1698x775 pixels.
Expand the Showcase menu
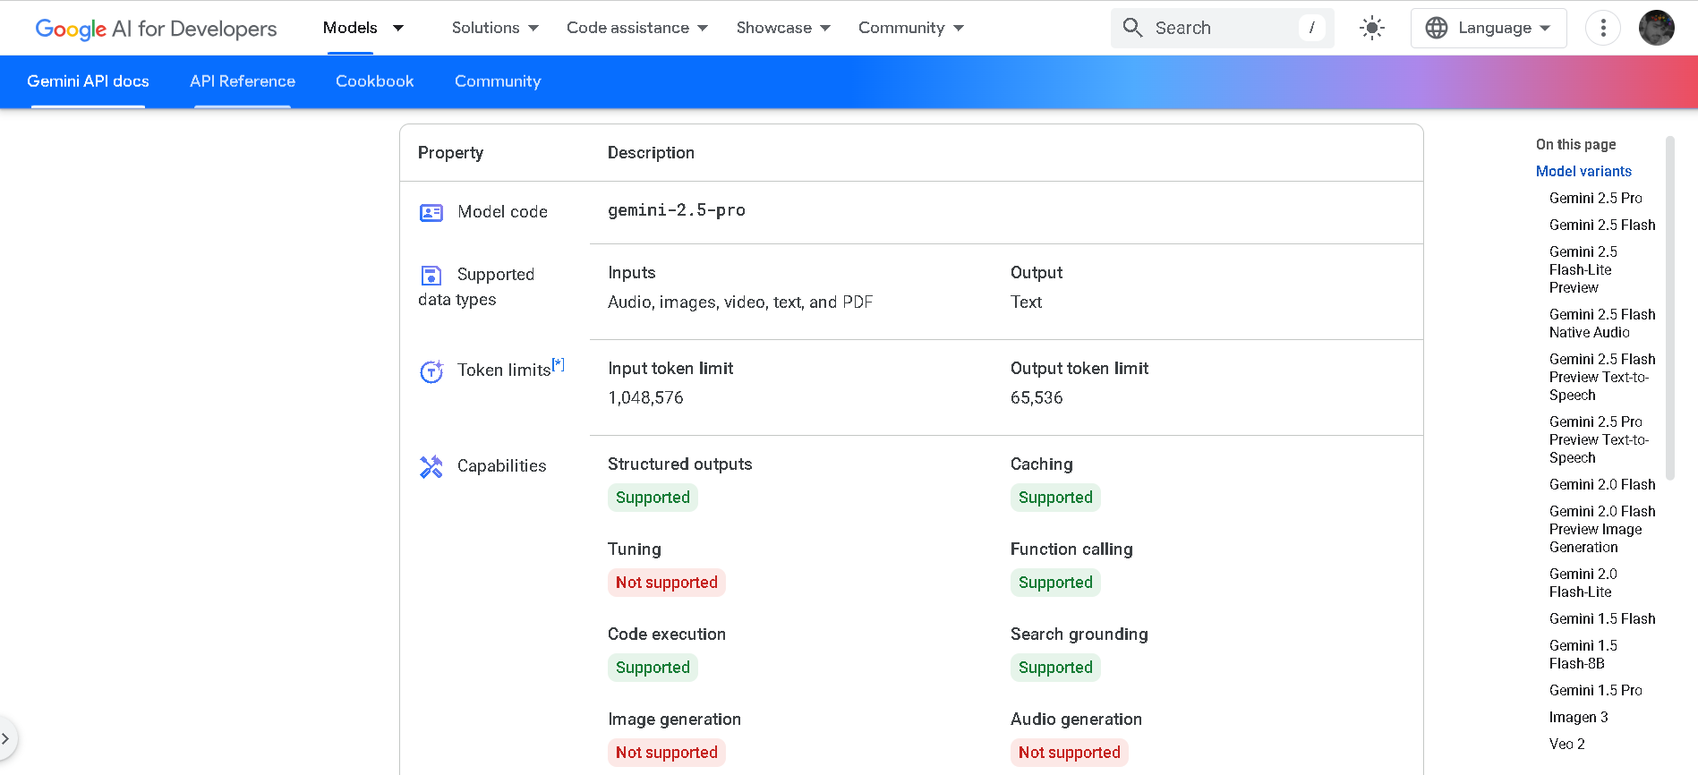click(783, 28)
